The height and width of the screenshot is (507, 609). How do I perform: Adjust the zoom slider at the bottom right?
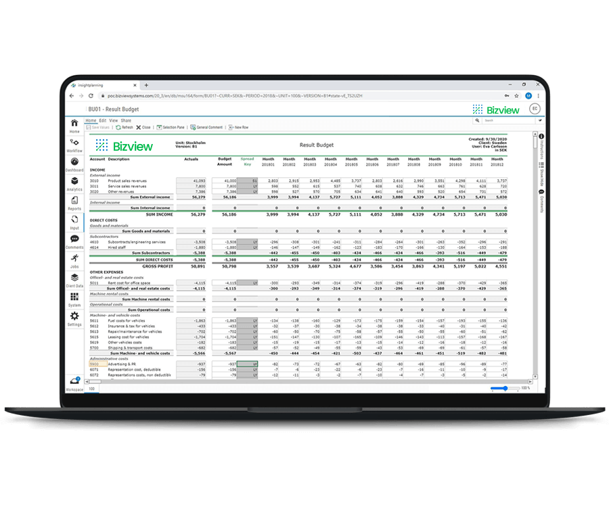pos(505,389)
